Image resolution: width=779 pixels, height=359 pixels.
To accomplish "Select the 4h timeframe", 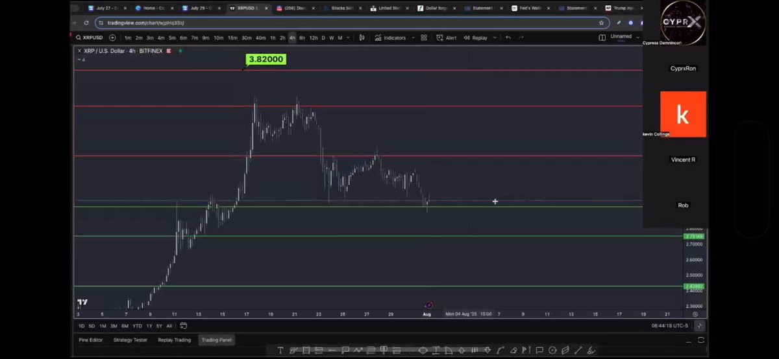I will pyautogui.click(x=292, y=38).
